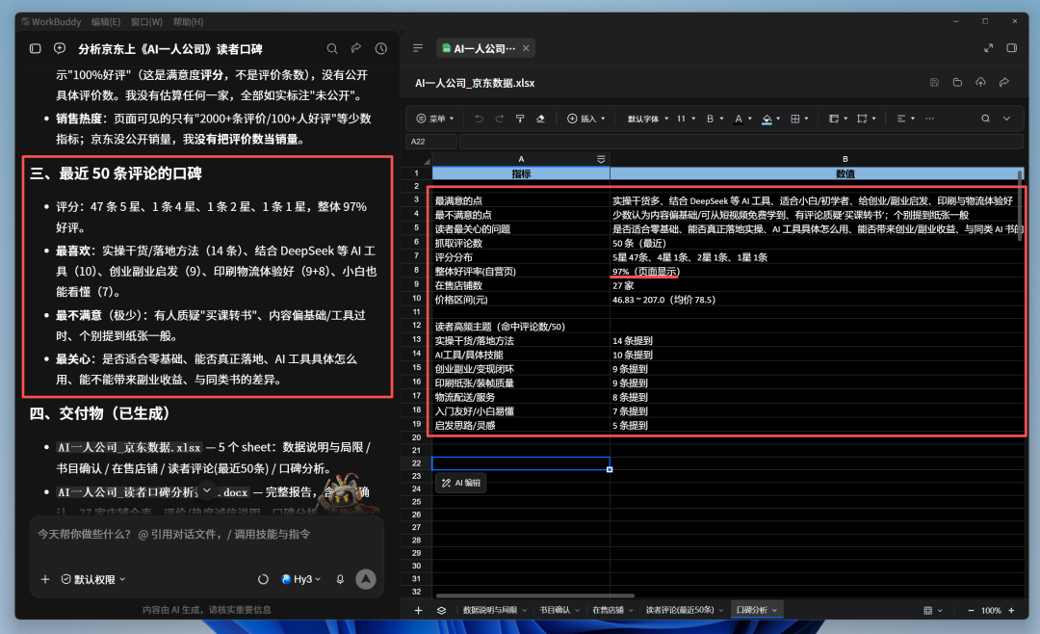Start a new chat conversation
Screen dimensions: 1040x634
[60, 48]
